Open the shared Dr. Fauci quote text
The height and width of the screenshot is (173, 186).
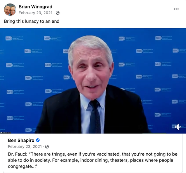point(93,160)
